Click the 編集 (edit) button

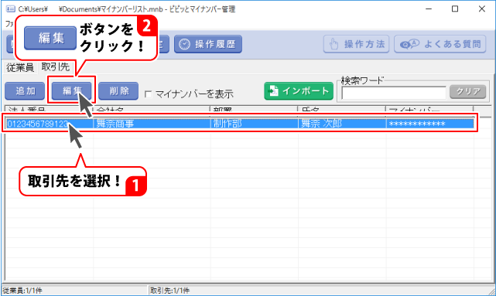(71, 91)
